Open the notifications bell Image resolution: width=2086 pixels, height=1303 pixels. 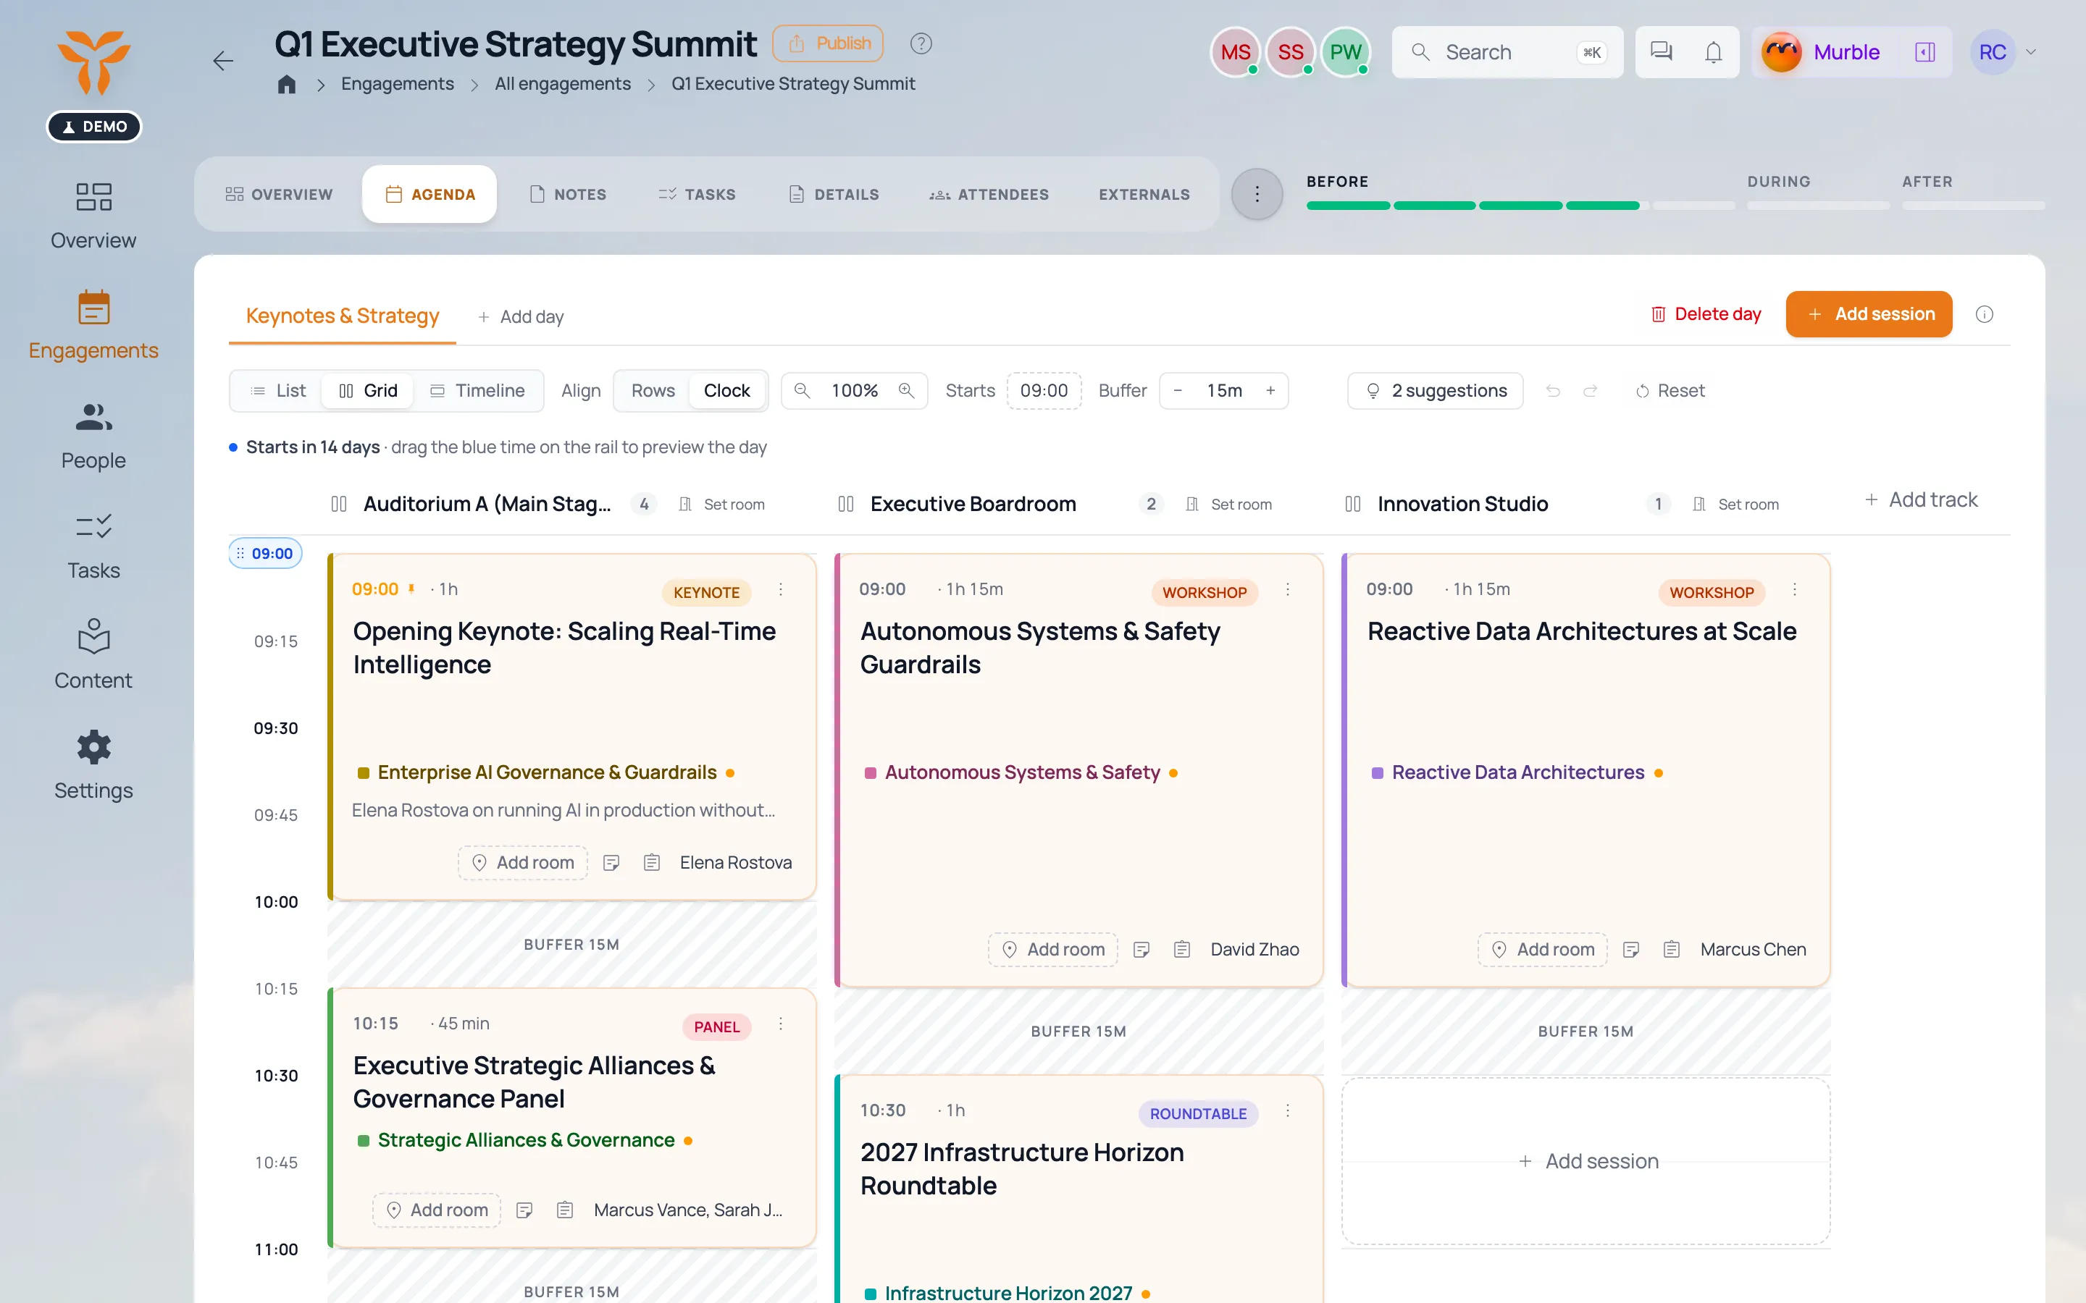[x=1713, y=51]
